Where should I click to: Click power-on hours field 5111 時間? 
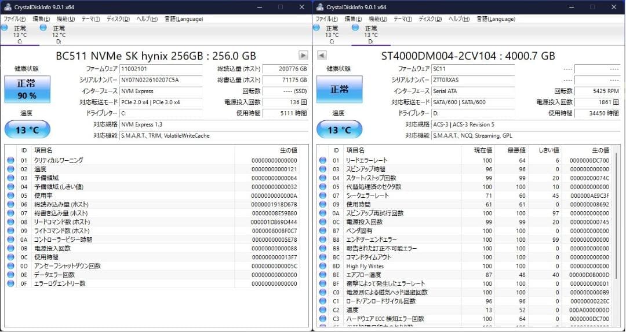285,113
